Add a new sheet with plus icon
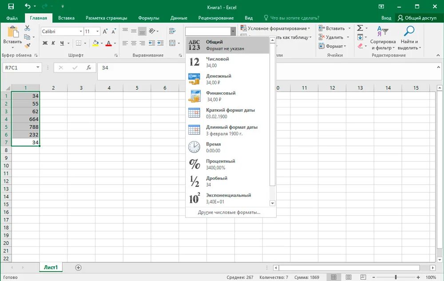The height and width of the screenshot is (281, 444). [x=79, y=267]
